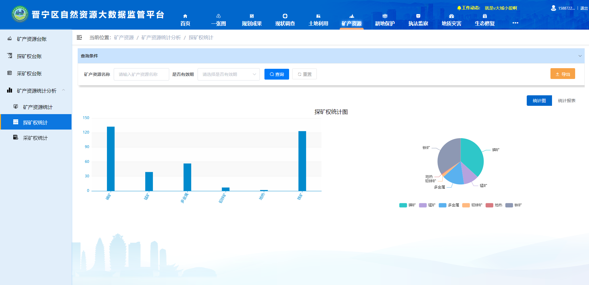Click the icon above 生态修复
Viewport: 589px width, 285px height.
pyautogui.click(x=485, y=16)
